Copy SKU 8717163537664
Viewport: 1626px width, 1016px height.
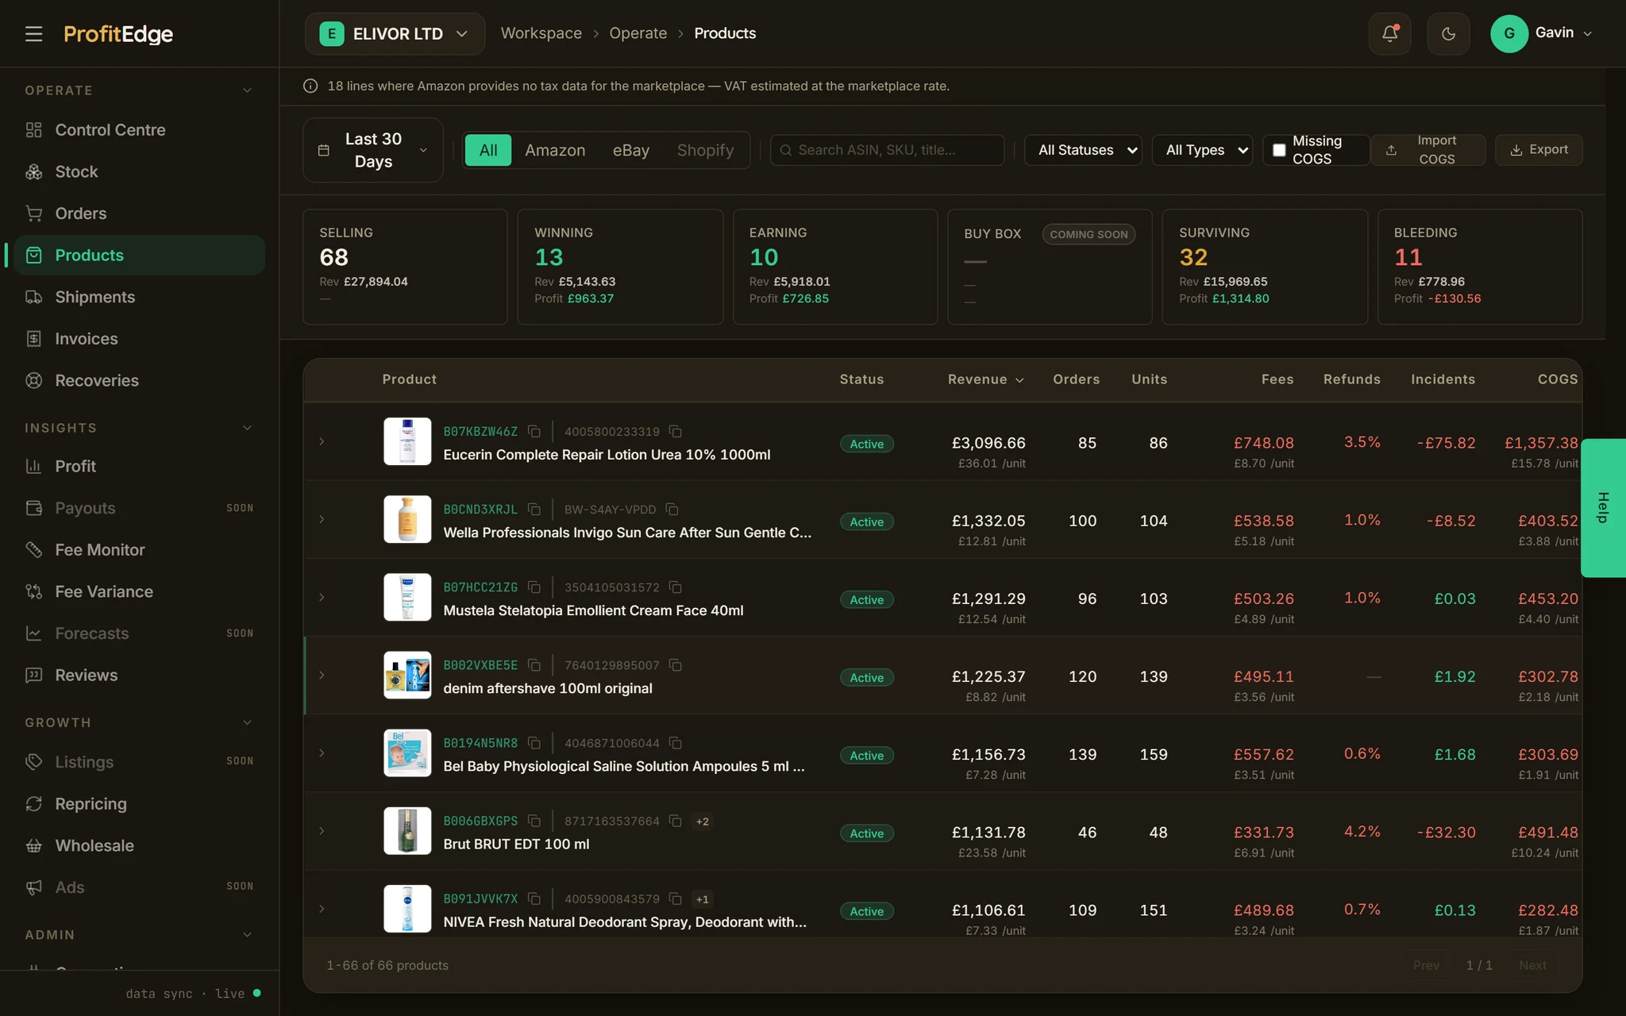point(675,820)
